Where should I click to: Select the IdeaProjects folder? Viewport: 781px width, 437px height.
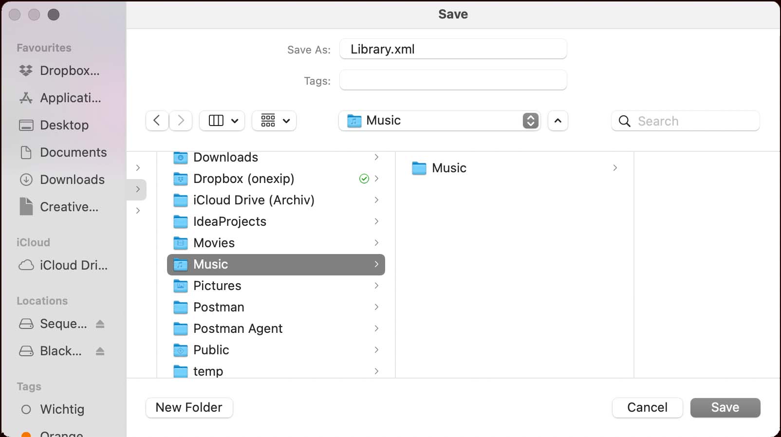click(229, 222)
